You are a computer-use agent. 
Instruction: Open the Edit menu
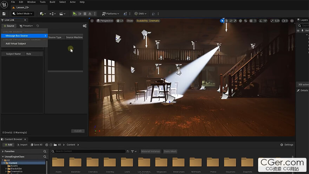point(21,2)
